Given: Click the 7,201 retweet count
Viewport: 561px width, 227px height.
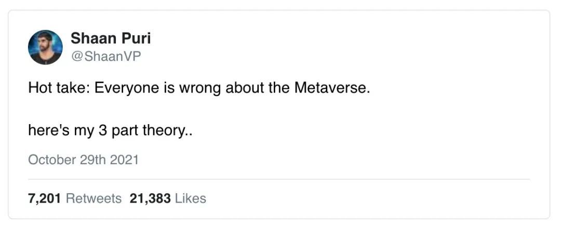Looking at the screenshot, I should pyautogui.click(x=45, y=198).
